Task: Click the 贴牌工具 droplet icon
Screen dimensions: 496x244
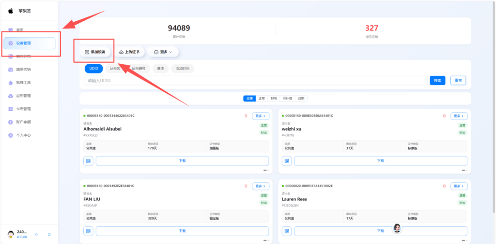Action: 11,83
